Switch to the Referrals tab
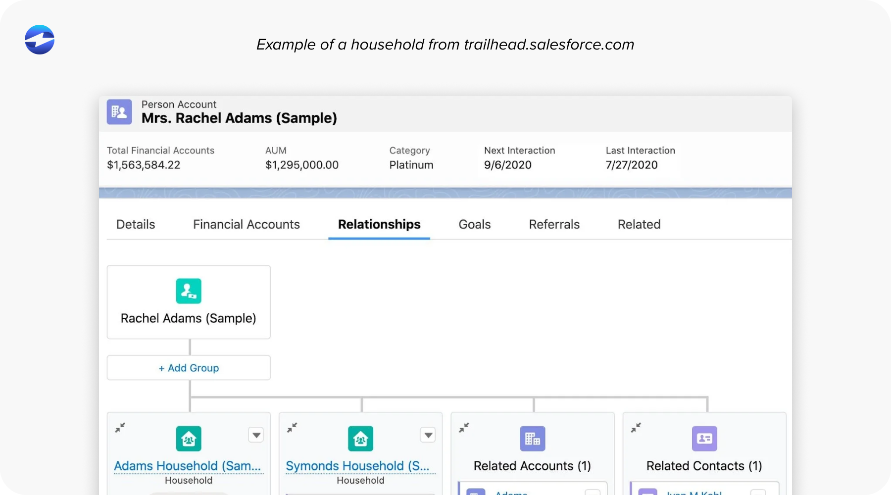The height and width of the screenshot is (495, 891). pos(553,224)
